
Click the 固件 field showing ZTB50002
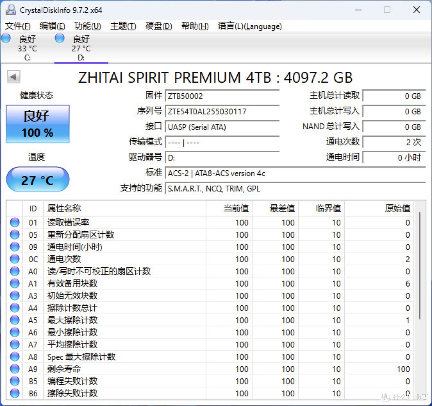pos(222,96)
